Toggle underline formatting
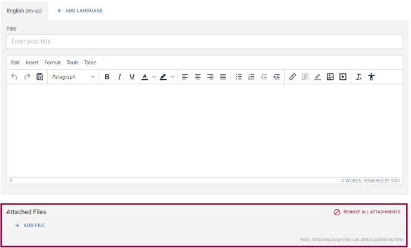 [x=132, y=77]
